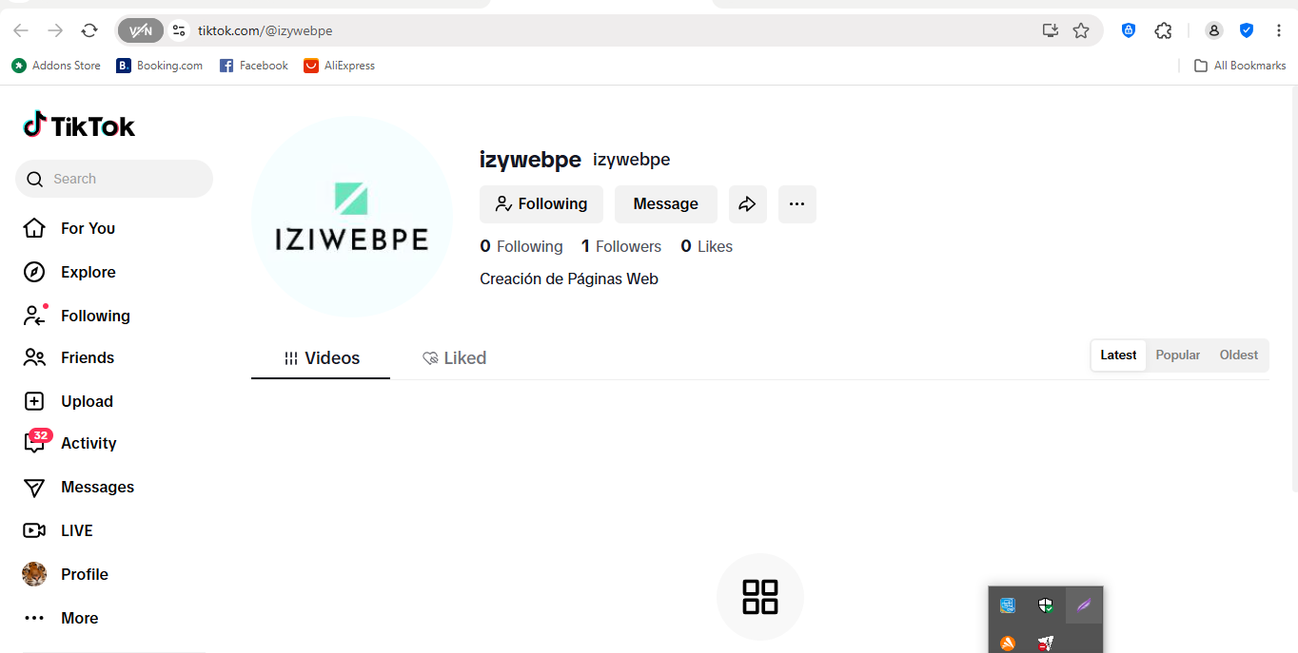1298x653 pixels.
Task: Toggle the VPN badge in address bar
Action: coord(141,30)
